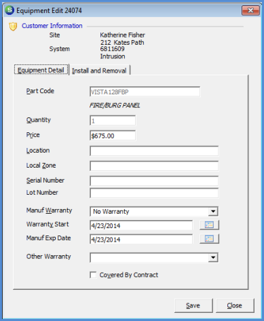This screenshot has height=321, width=264.
Task: Switch to the Equipment Detail tab
Action: pos(41,70)
